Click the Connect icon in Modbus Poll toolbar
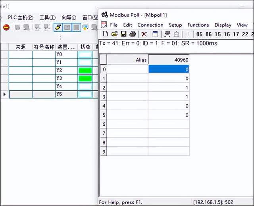This screenshot has width=254, height=206. pyautogui.click(x=167, y=34)
